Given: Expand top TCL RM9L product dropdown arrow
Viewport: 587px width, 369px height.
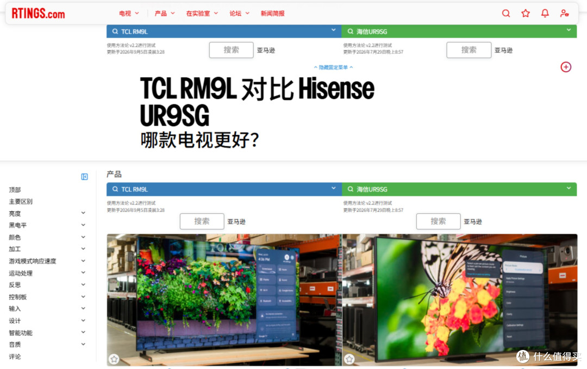Looking at the screenshot, I should pyautogui.click(x=333, y=30).
